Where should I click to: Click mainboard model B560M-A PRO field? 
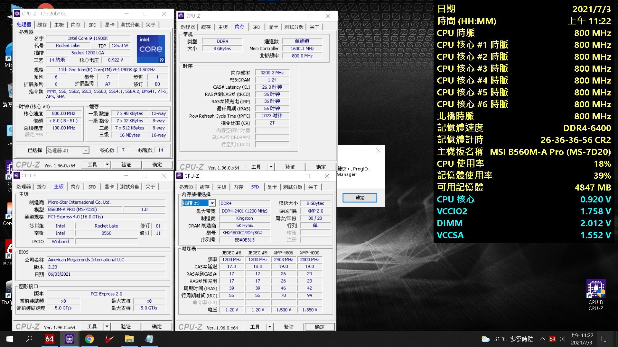tap(85, 209)
